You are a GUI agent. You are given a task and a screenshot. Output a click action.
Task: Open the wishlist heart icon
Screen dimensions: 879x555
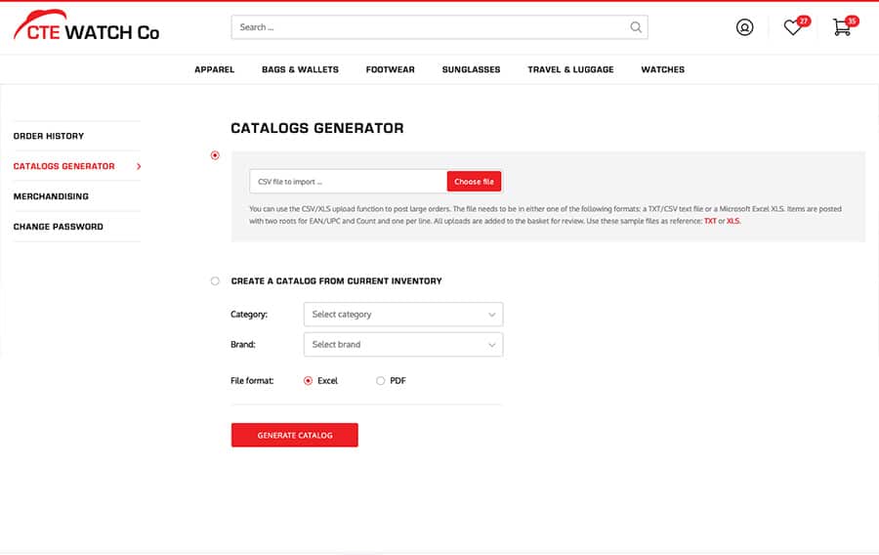click(793, 28)
